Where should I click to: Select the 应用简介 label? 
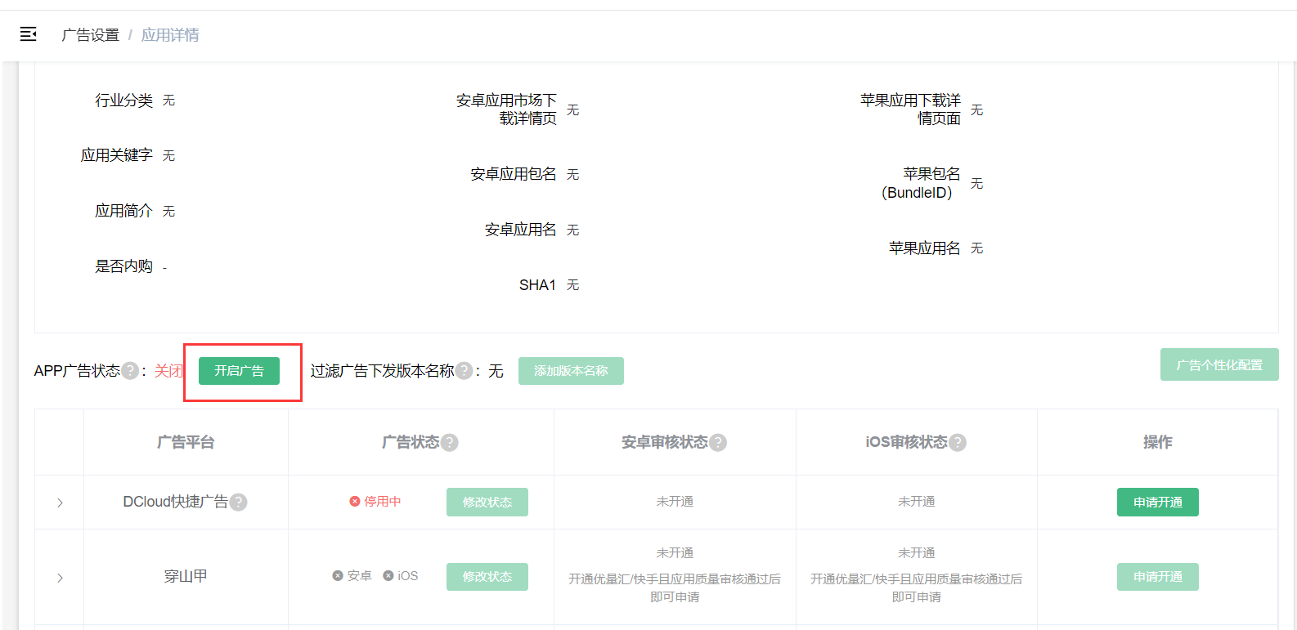click(123, 211)
